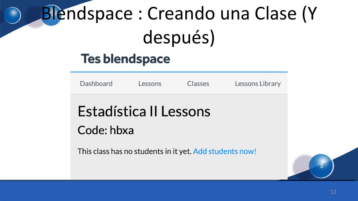Click the small blue sphere in the top-left corner

pyautogui.click(x=13, y=15)
